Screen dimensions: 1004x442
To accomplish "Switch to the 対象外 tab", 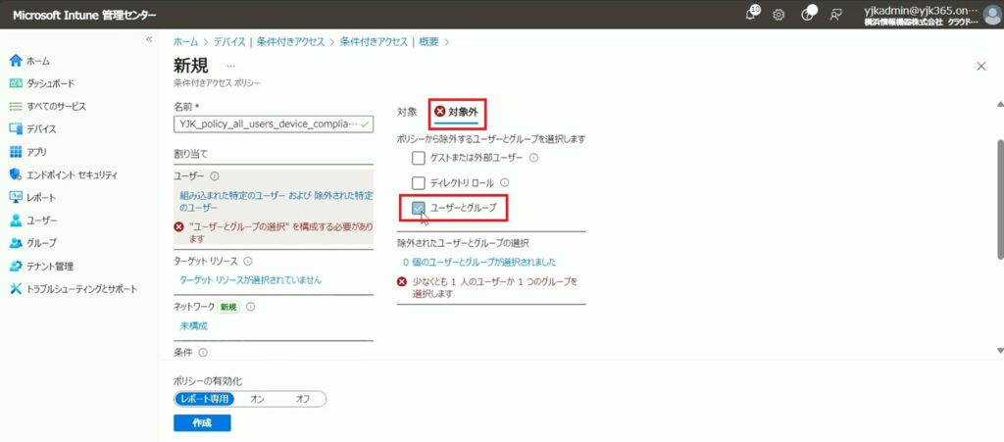I will [459, 113].
